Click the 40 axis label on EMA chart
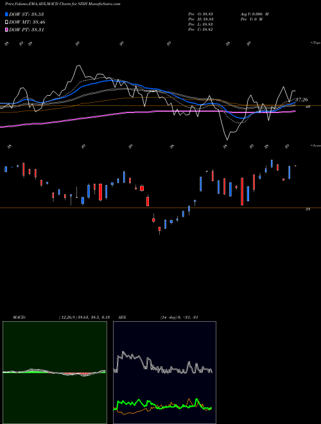Screen dimensions: 321x424 [x=308, y=107]
